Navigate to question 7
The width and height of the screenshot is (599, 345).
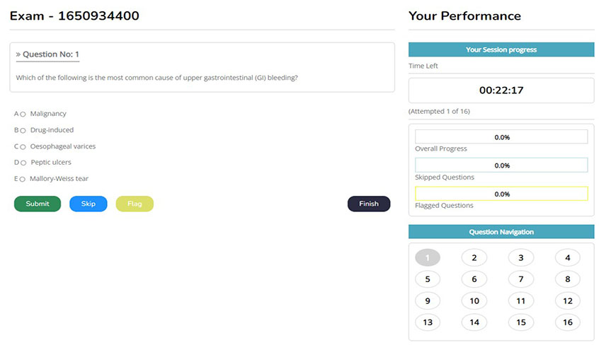[521, 279]
